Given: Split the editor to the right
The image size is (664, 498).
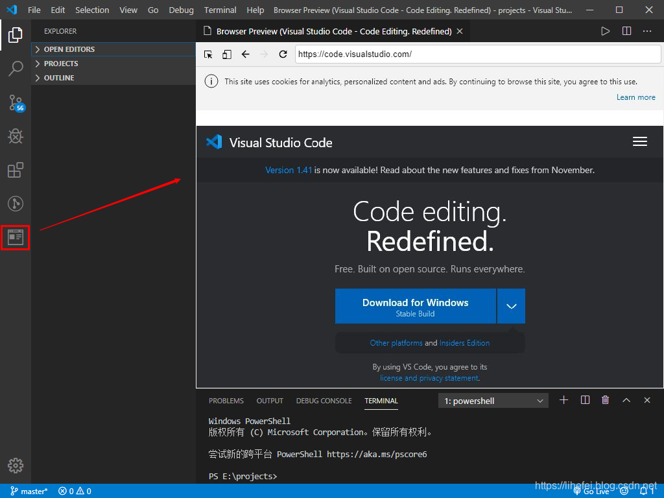Looking at the screenshot, I should point(627,31).
